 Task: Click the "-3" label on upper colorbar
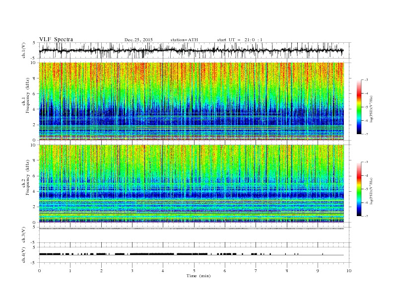click(x=366, y=80)
